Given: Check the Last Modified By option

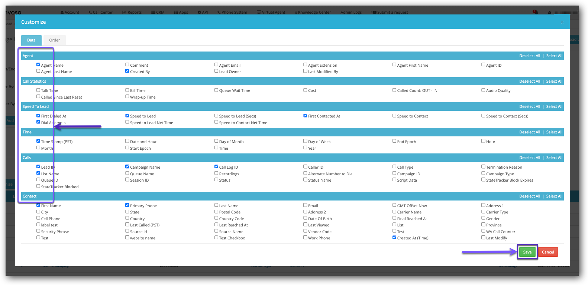Looking at the screenshot, I should point(305,71).
